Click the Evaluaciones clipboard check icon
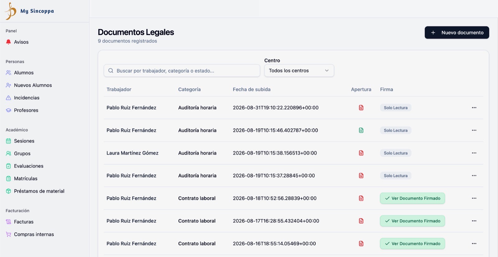 coord(8,166)
